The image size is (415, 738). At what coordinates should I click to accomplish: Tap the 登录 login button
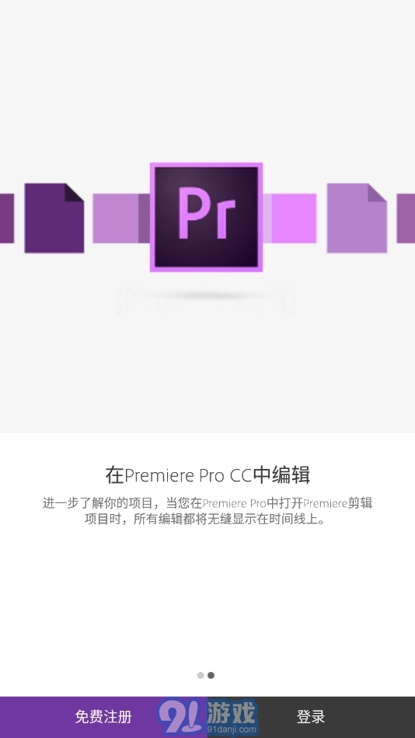tap(311, 717)
